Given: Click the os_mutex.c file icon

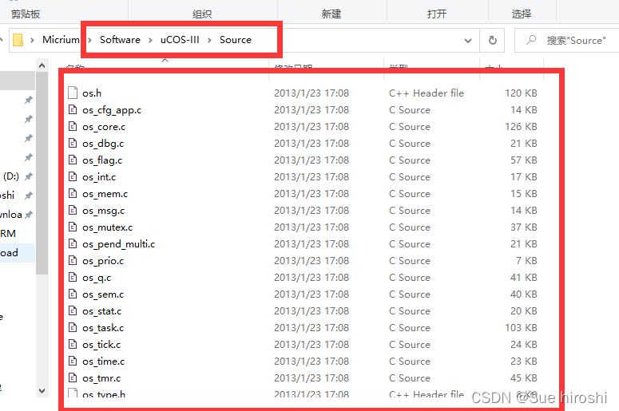Looking at the screenshot, I should tap(73, 227).
